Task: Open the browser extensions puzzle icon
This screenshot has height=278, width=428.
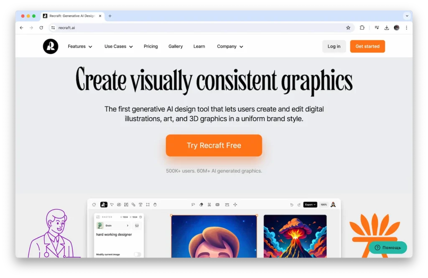Action: coord(362,28)
